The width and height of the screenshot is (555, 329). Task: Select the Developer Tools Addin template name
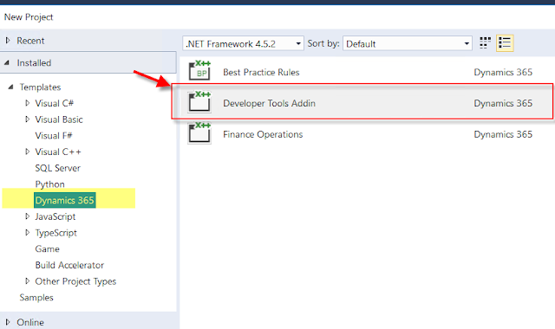pyautogui.click(x=269, y=103)
